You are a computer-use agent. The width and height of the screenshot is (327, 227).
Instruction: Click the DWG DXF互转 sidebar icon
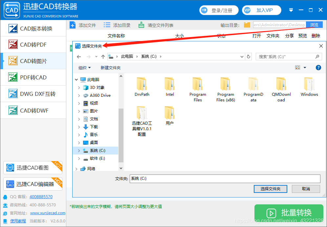13,94
